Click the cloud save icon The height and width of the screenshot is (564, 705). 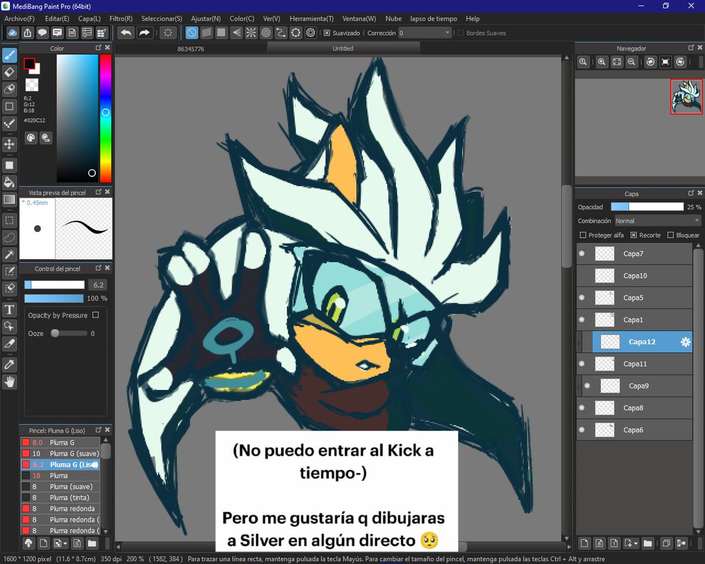(x=12, y=33)
